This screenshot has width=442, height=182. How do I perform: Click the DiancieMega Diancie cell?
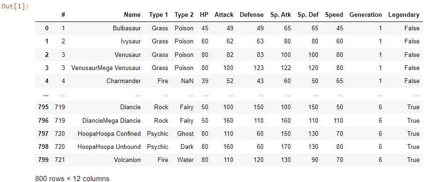coord(112,120)
